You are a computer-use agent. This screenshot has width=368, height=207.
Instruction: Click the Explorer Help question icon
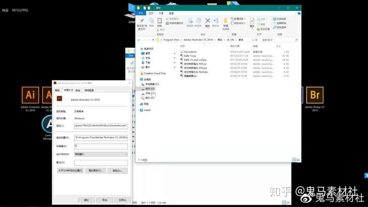pos(299,13)
